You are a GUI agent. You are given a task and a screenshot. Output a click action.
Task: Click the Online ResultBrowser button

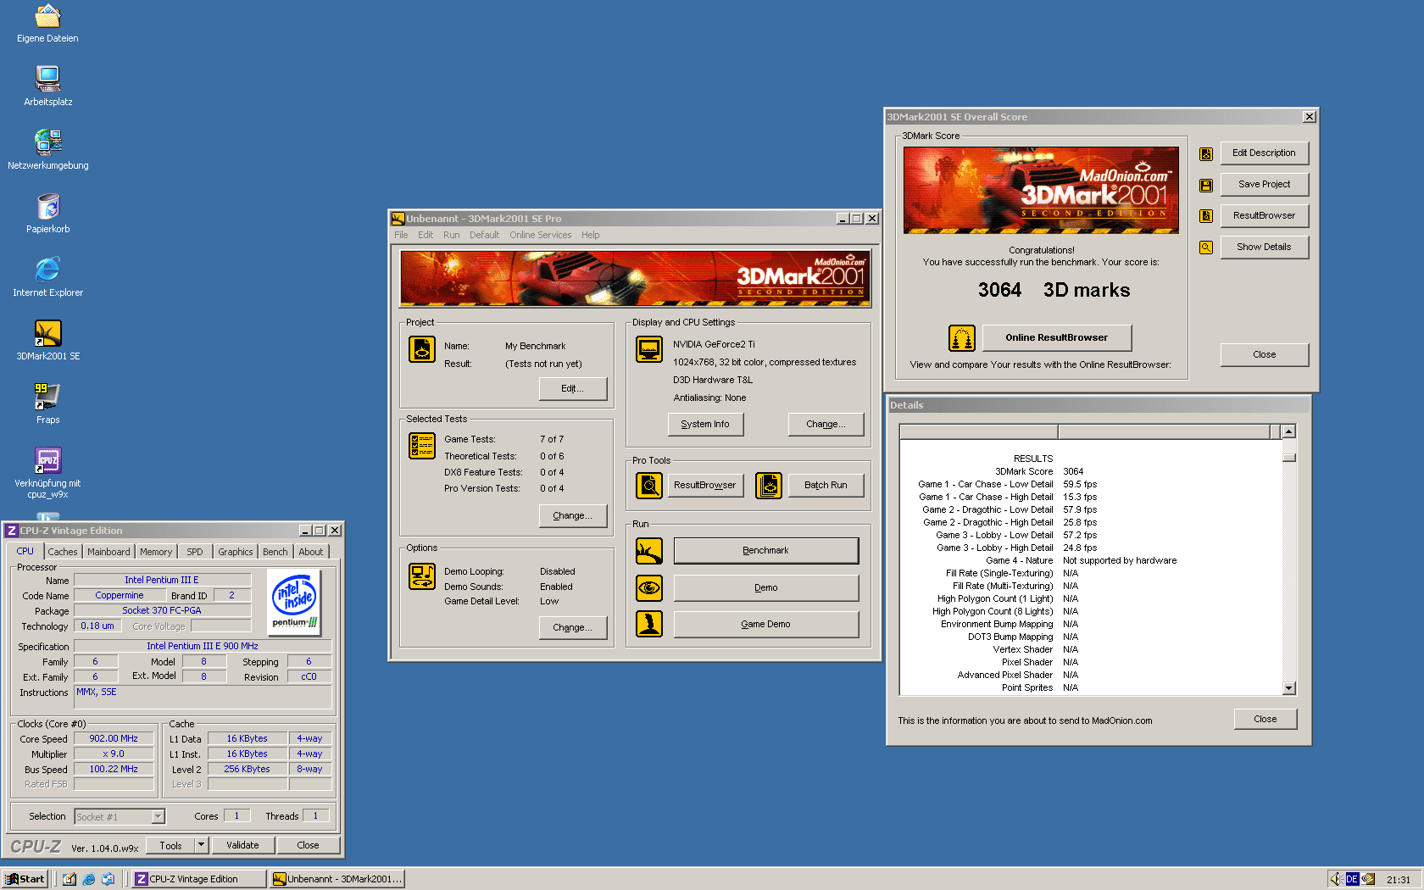pyautogui.click(x=1057, y=338)
